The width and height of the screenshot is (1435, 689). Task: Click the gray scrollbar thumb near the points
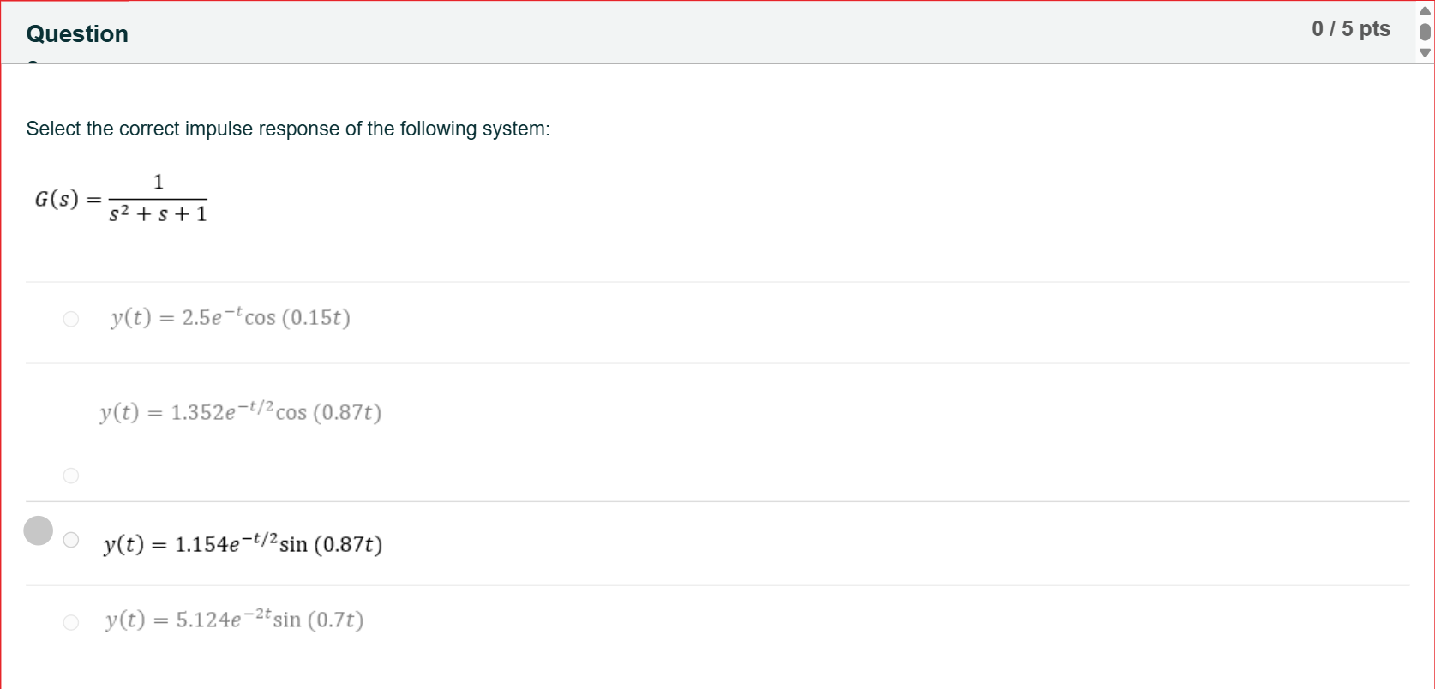[x=1425, y=32]
